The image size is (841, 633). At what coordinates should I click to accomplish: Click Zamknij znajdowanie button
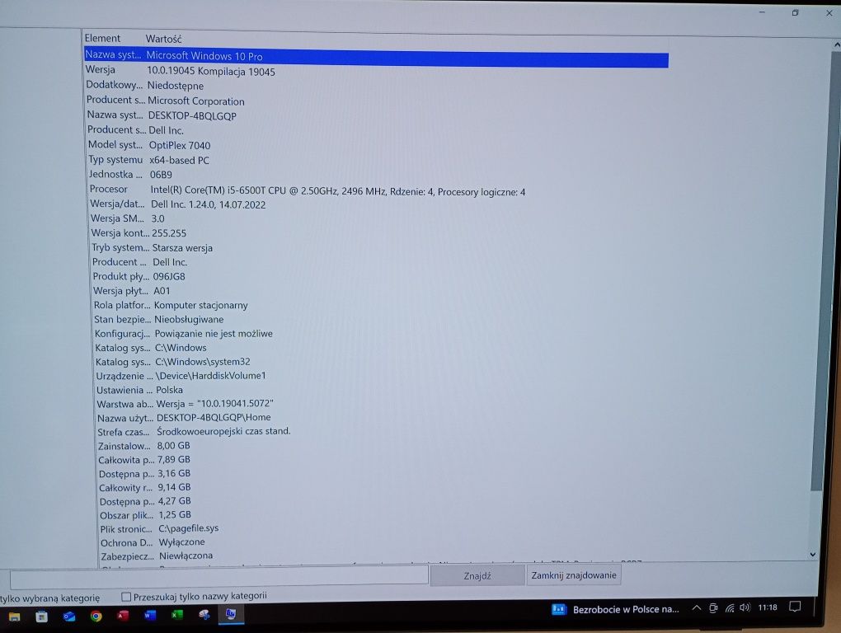pos(573,575)
